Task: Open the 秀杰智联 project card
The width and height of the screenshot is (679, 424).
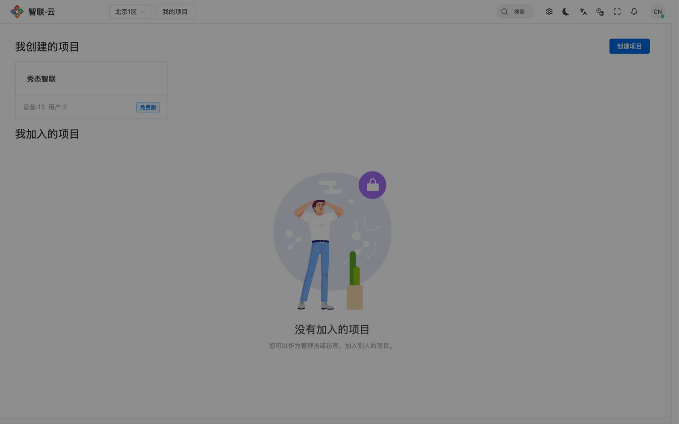Action: click(x=91, y=90)
